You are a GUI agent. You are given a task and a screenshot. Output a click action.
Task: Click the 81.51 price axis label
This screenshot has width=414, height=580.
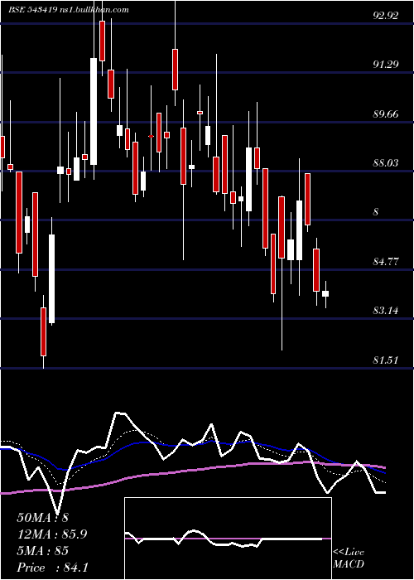coord(386,360)
